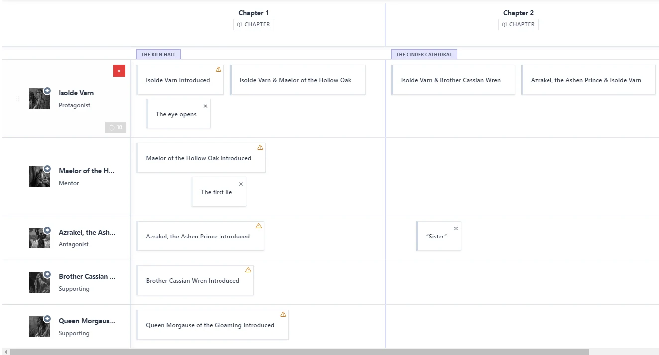Click warning icon on Azrakel, the Ashen Prince Introduced
Screen dimensions: 659x355
pos(258,226)
